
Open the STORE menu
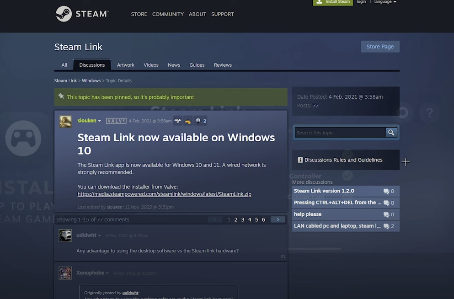(139, 14)
